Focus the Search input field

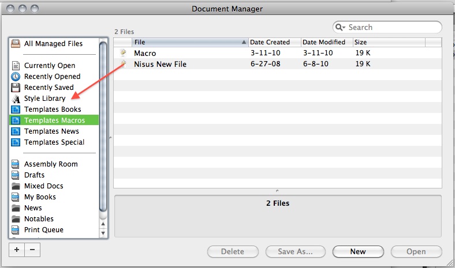click(387, 27)
